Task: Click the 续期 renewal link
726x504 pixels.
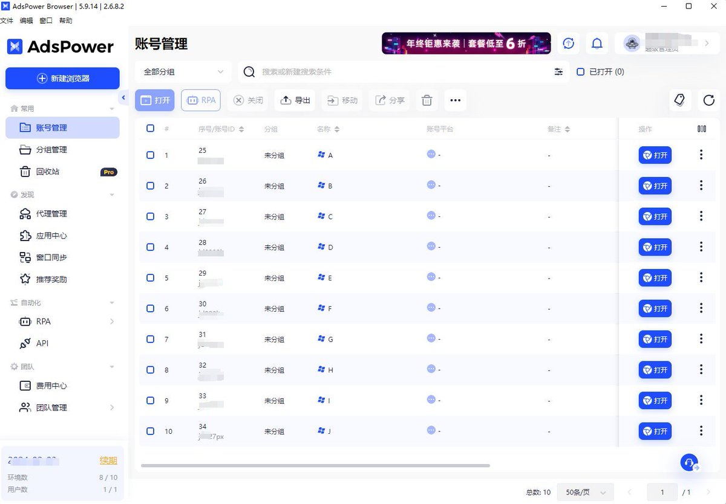Action: [x=108, y=460]
